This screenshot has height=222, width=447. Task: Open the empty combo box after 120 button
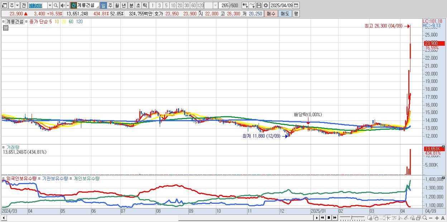(211, 5)
